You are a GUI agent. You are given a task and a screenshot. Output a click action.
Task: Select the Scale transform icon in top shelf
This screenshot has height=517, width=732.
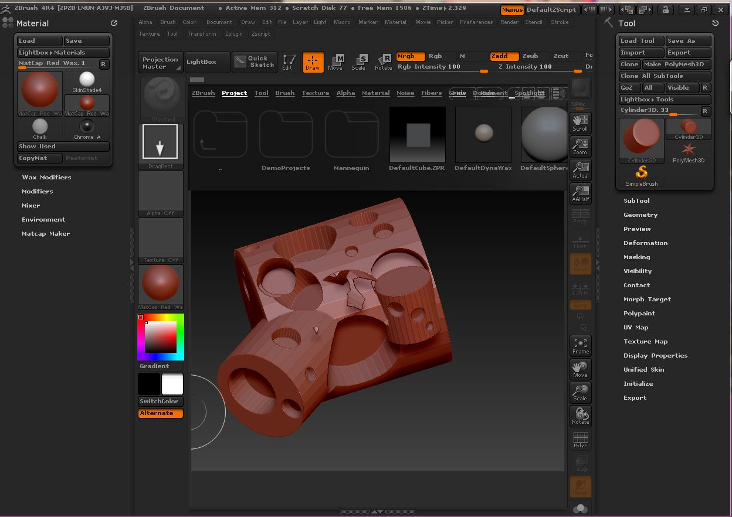(358, 62)
